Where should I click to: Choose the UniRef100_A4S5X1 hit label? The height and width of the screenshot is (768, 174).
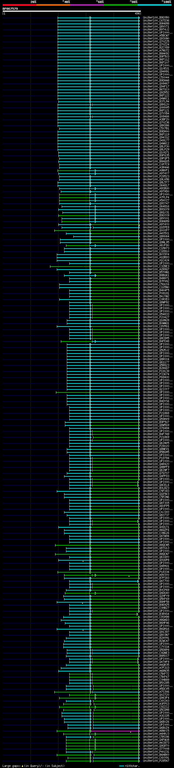pos(156,233)
